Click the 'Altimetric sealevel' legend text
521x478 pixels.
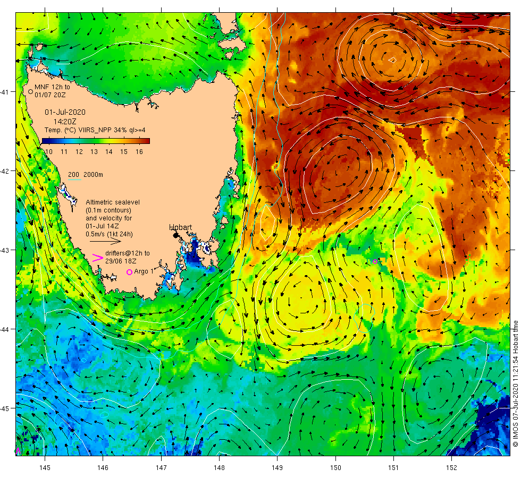[113, 202]
